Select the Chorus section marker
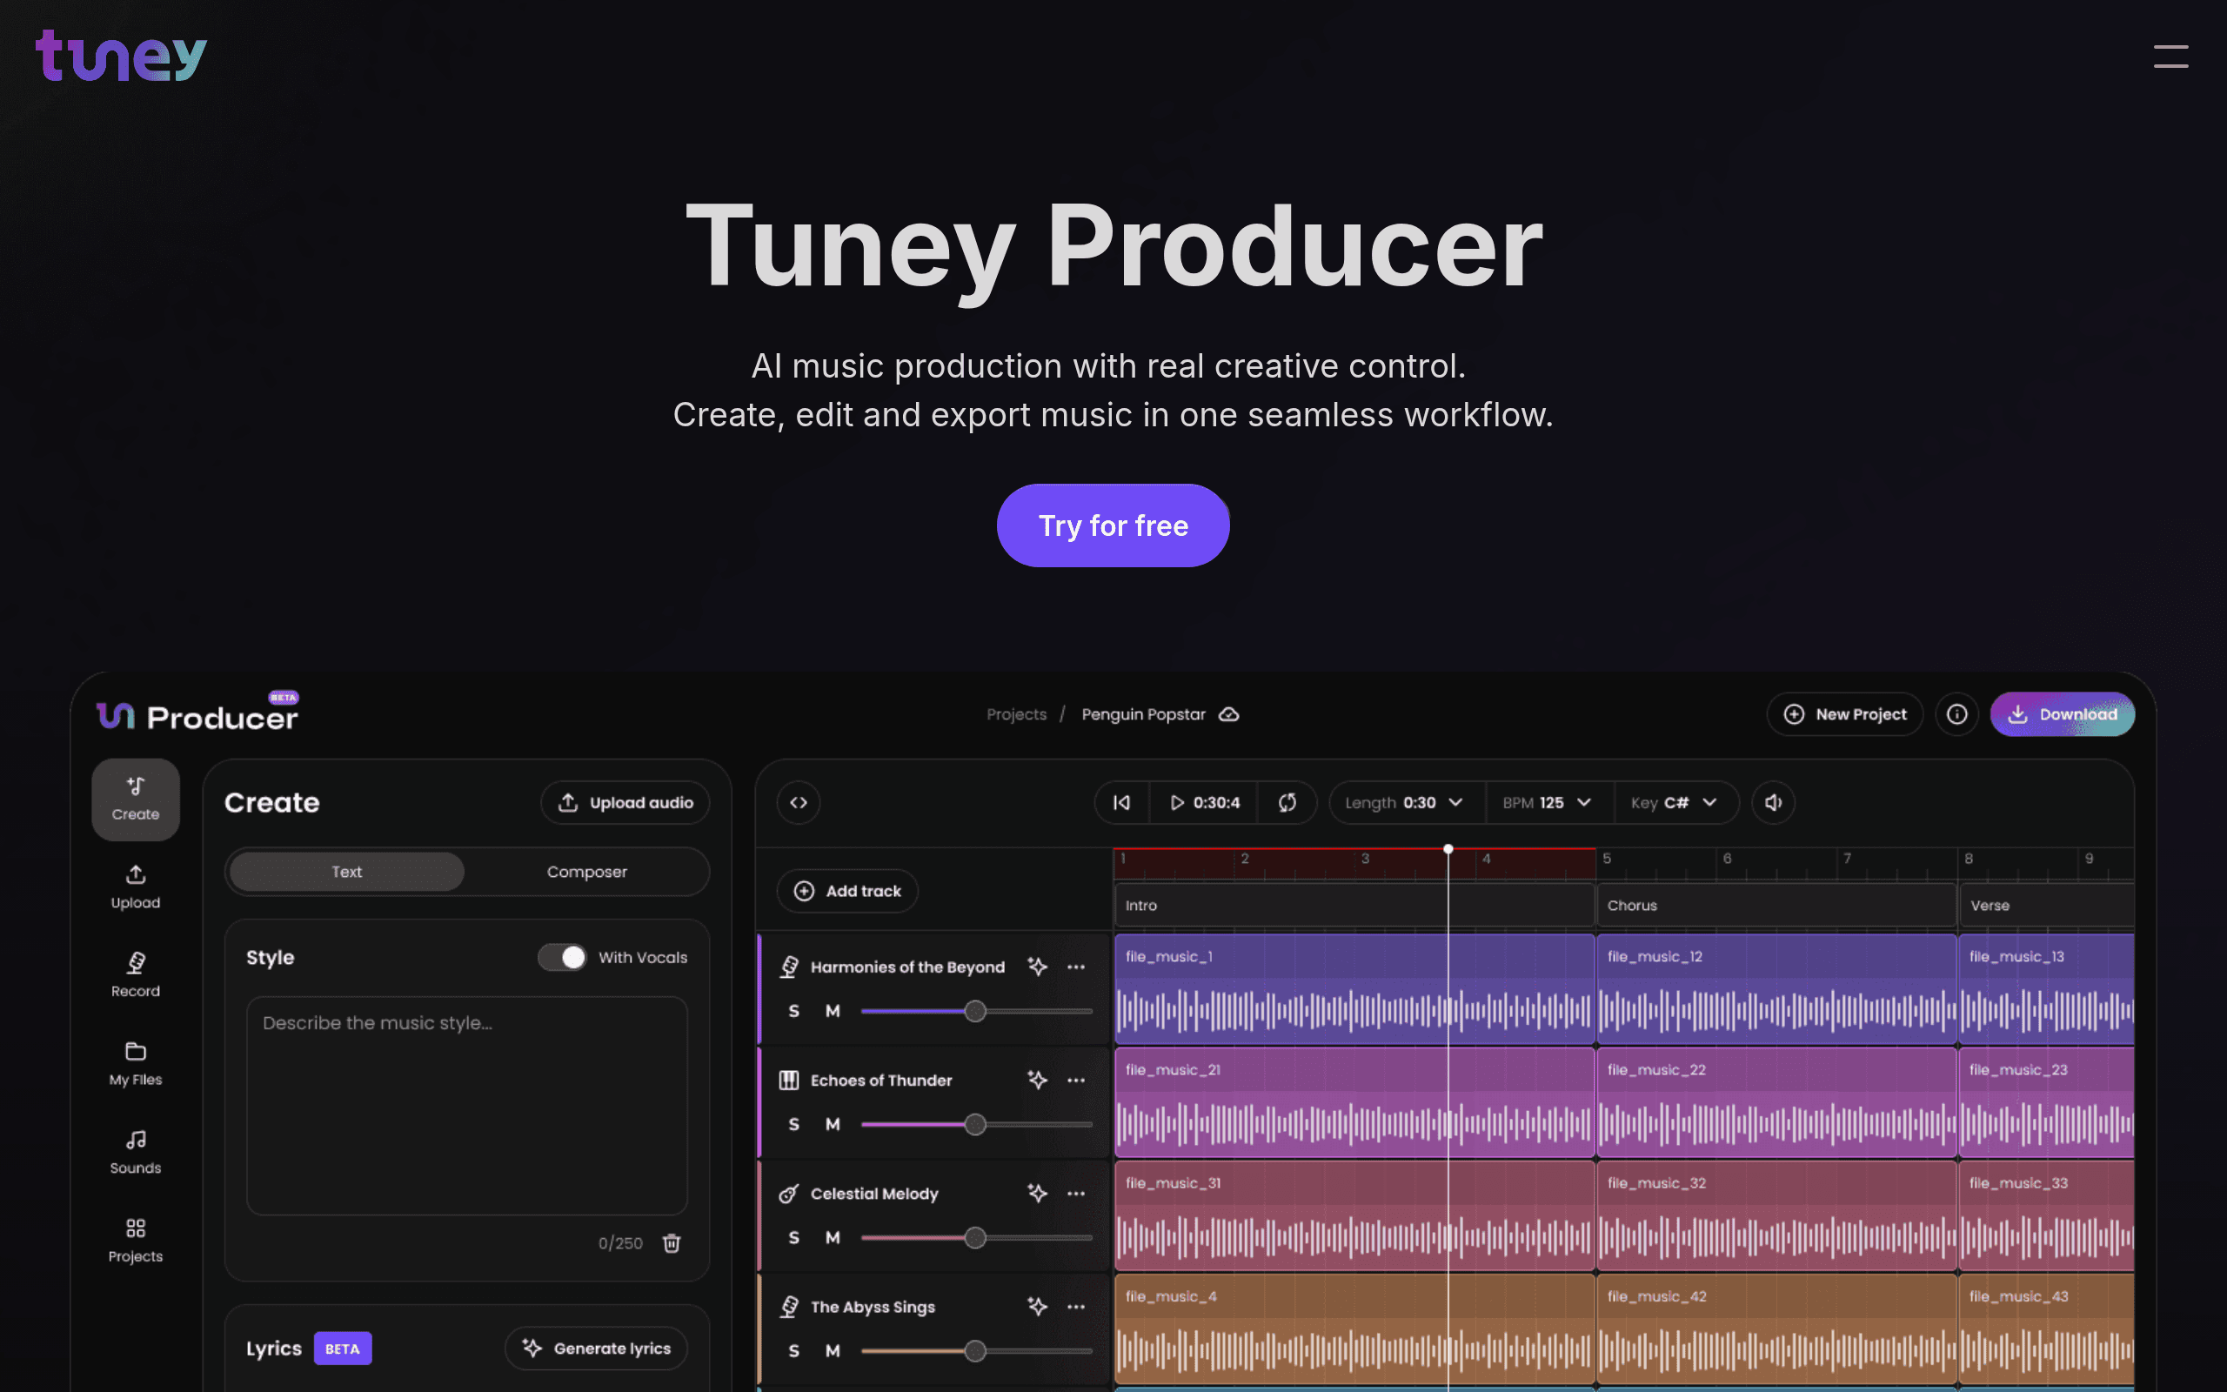Screen dimensions: 2227x1392 [x=1776, y=905]
